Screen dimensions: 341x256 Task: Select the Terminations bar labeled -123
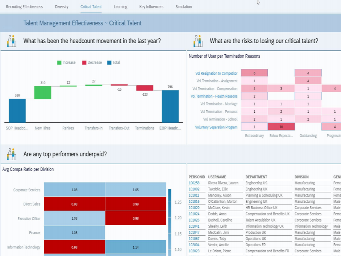point(145,88)
